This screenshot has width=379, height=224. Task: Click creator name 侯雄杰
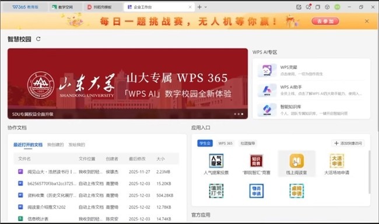[112, 172]
